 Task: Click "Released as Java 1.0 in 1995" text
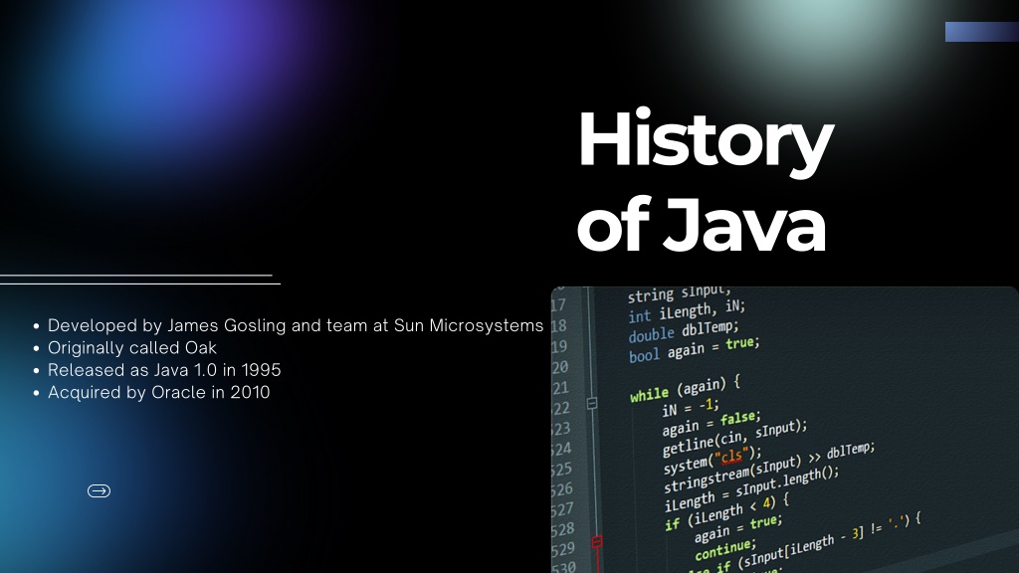(164, 370)
